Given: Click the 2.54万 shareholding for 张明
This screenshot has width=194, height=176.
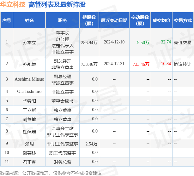Looking at the screenshot, I should click(x=91, y=144).
